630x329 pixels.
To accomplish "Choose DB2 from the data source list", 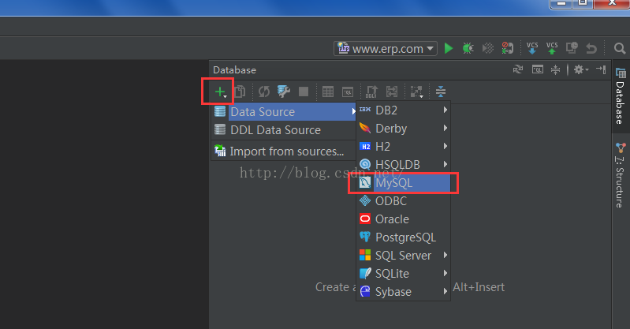I will 403,110.
